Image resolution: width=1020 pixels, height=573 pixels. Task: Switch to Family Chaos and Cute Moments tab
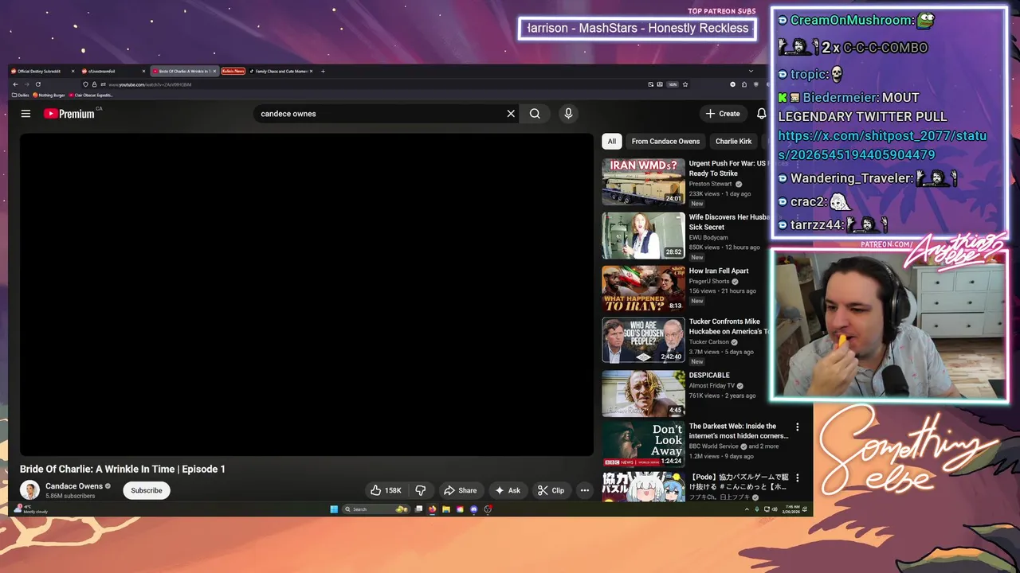[x=279, y=72]
